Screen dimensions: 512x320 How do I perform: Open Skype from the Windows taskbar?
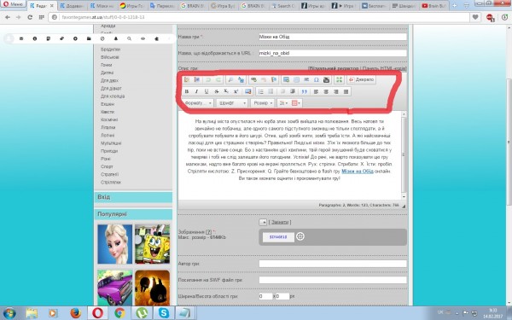point(164,313)
